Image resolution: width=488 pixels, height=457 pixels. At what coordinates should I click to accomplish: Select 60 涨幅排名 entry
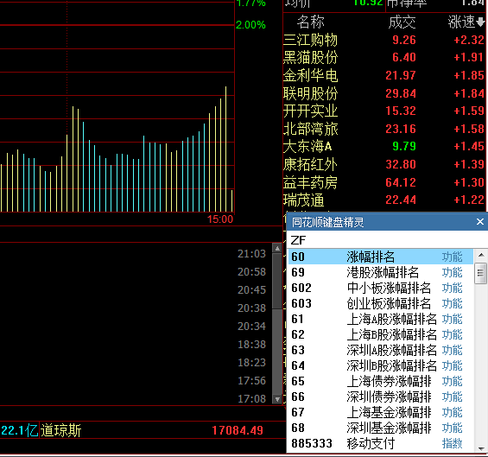click(x=380, y=257)
